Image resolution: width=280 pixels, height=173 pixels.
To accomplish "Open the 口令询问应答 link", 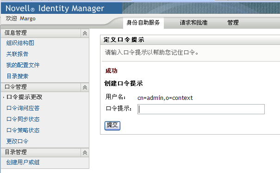I will pyautogui.click(x=23, y=108).
